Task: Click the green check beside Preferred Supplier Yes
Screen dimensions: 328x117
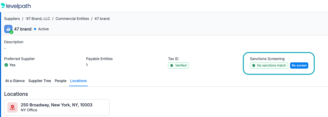Action: click(x=6, y=65)
